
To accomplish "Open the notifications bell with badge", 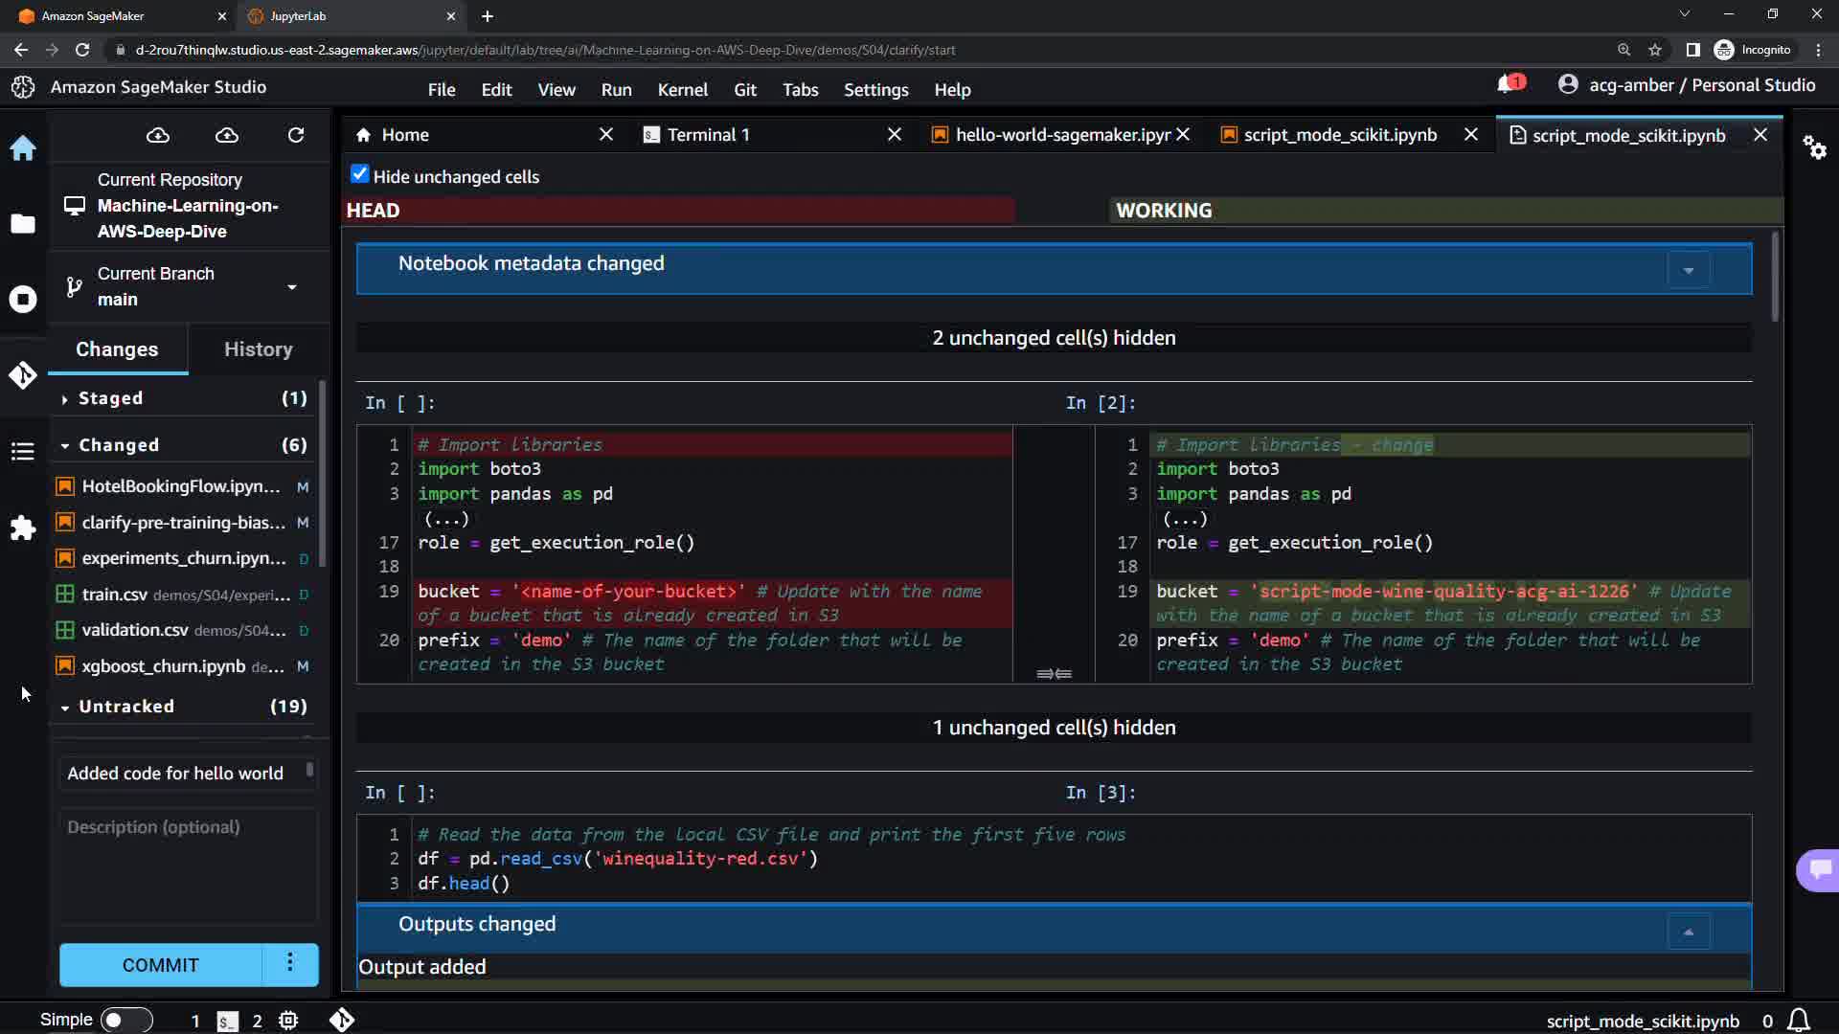I will [1508, 85].
